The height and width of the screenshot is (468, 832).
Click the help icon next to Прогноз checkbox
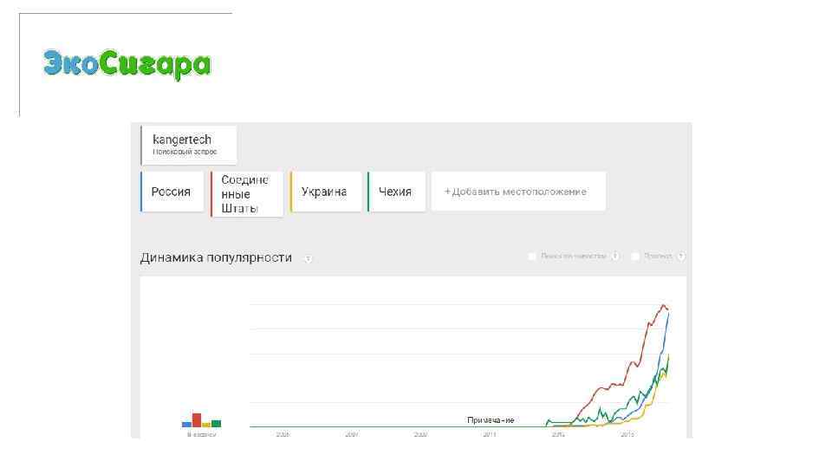pyautogui.click(x=681, y=257)
